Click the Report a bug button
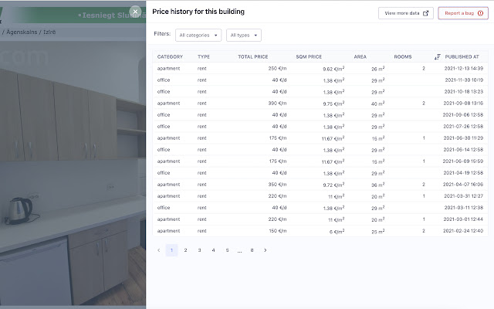The width and height of the screenshot is (494, 309). tap(463, 13)
